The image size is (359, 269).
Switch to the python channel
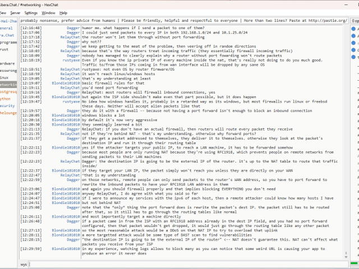(x=6, y=98)
